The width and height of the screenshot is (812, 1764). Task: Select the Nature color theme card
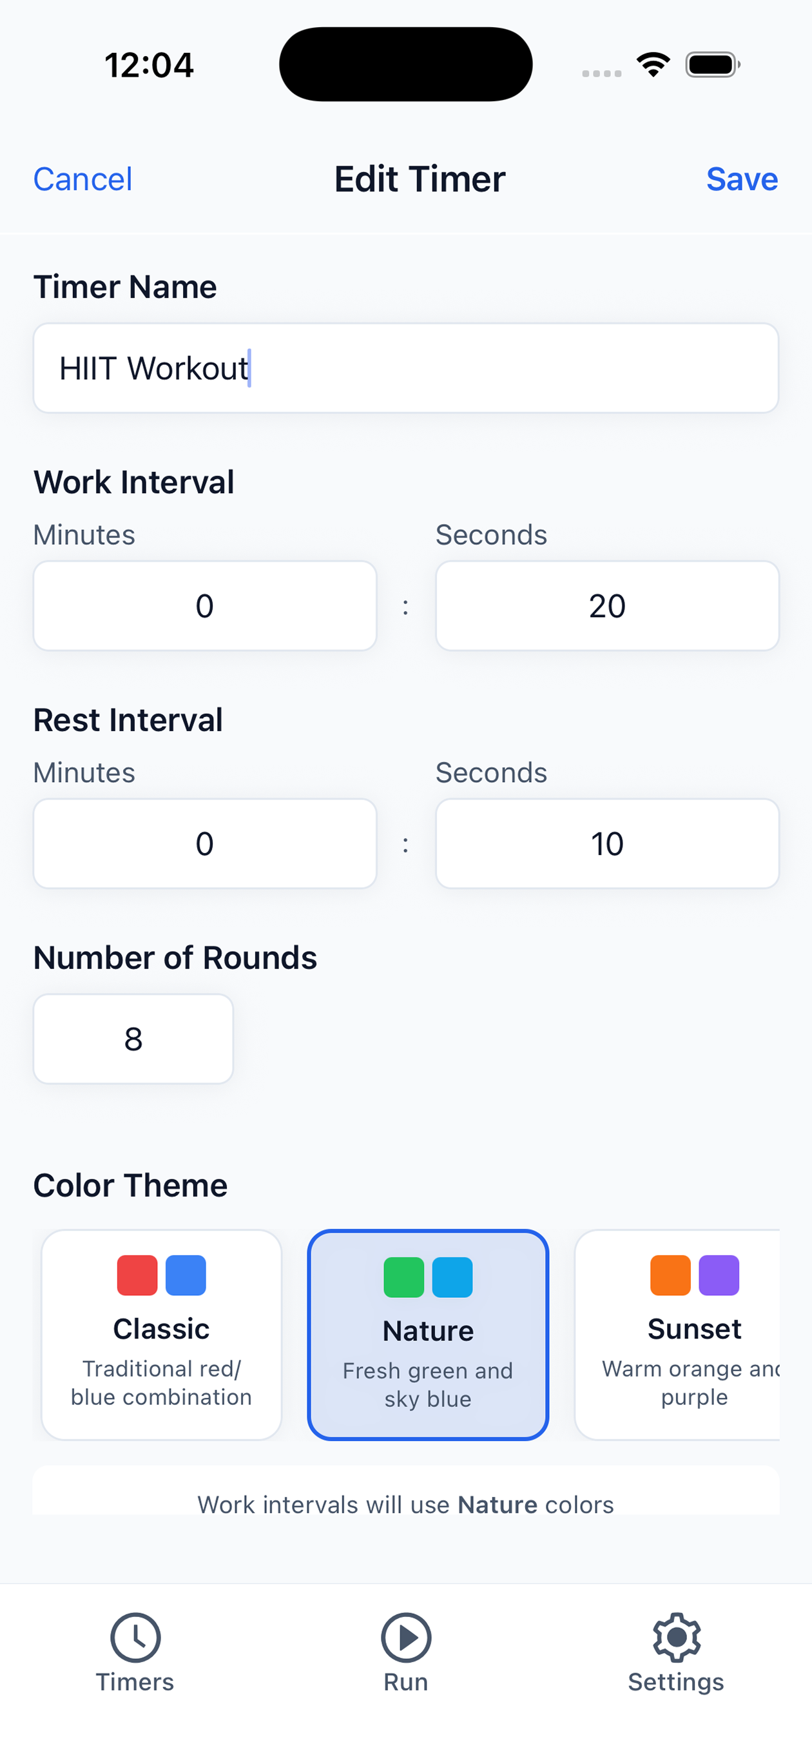428,1335
